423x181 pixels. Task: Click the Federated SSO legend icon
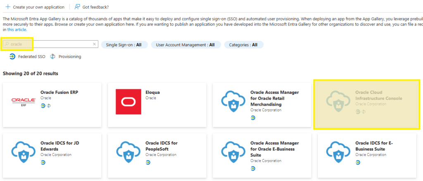(x=12, y=56)
